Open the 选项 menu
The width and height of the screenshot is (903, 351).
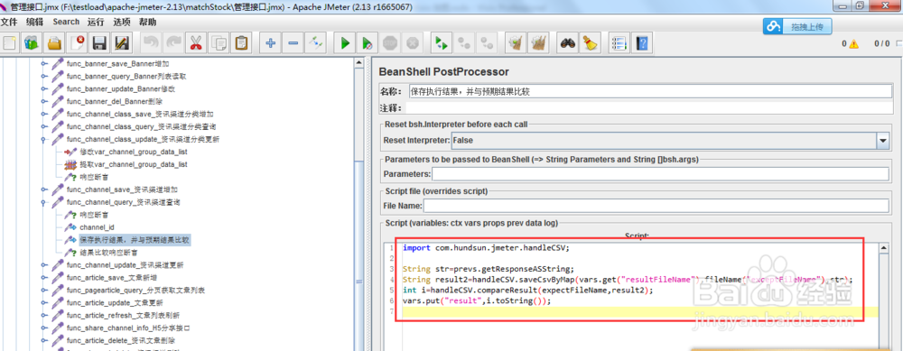(122, 22)
